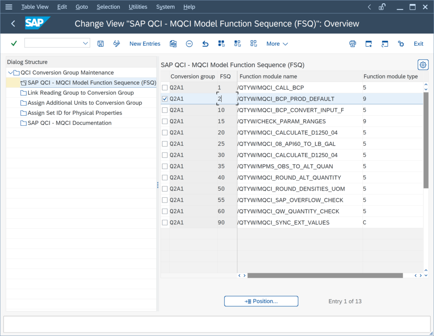Click the Delete minus-circle icon

(189, 44)
